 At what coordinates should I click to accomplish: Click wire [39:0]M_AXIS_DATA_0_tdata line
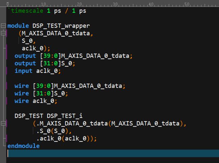coord(70,86)
